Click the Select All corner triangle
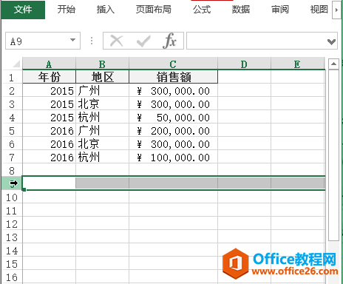Viewport: 343px width, 284px height. [16, 64]
